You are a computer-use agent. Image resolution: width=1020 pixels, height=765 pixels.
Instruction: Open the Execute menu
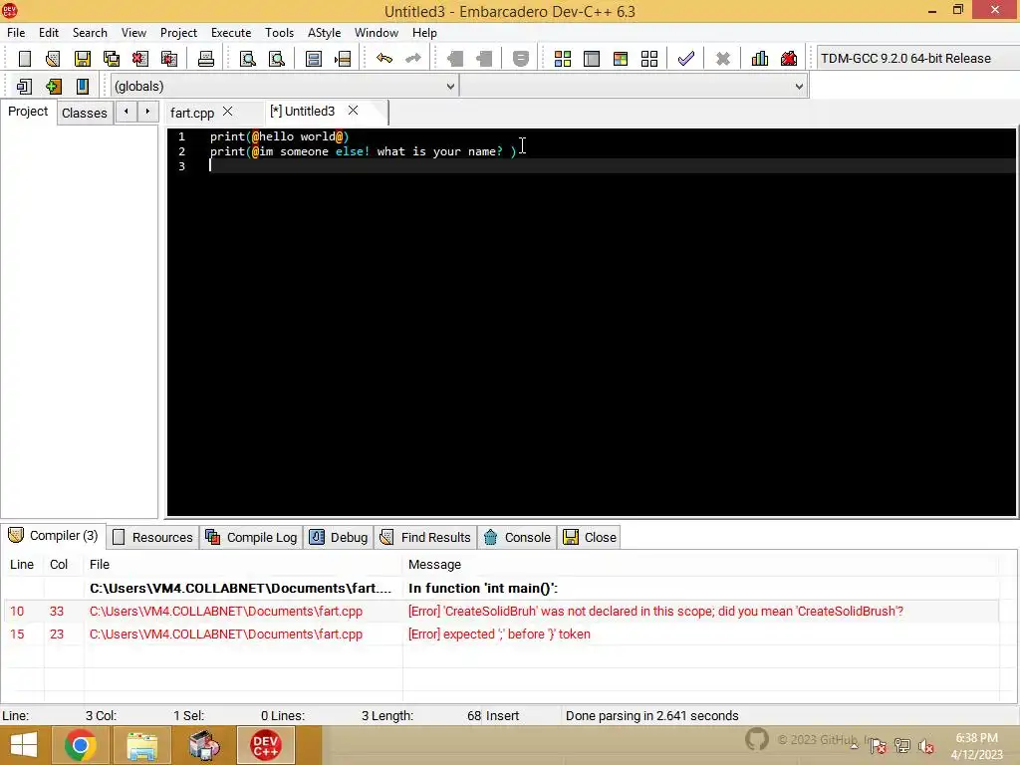(231, 33)
